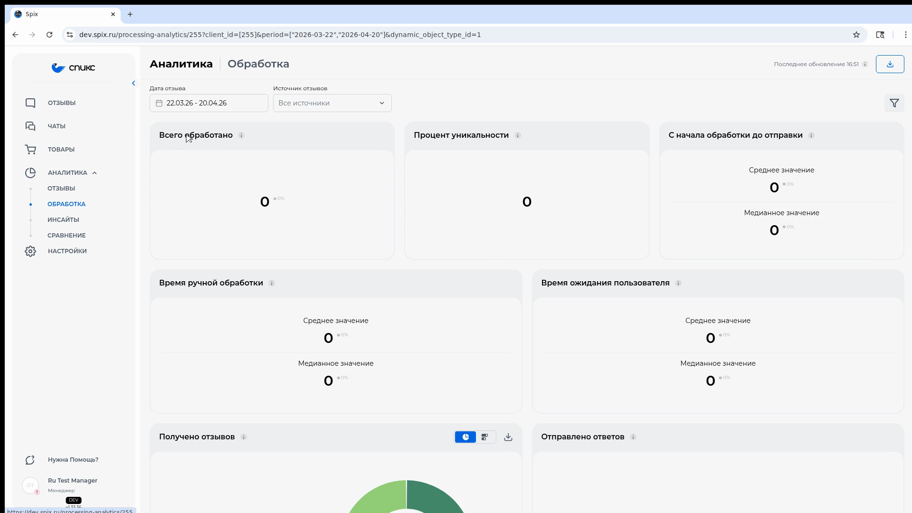
Task: Switch Получено отзывов to bar view
Action: (x=485, y=437)
